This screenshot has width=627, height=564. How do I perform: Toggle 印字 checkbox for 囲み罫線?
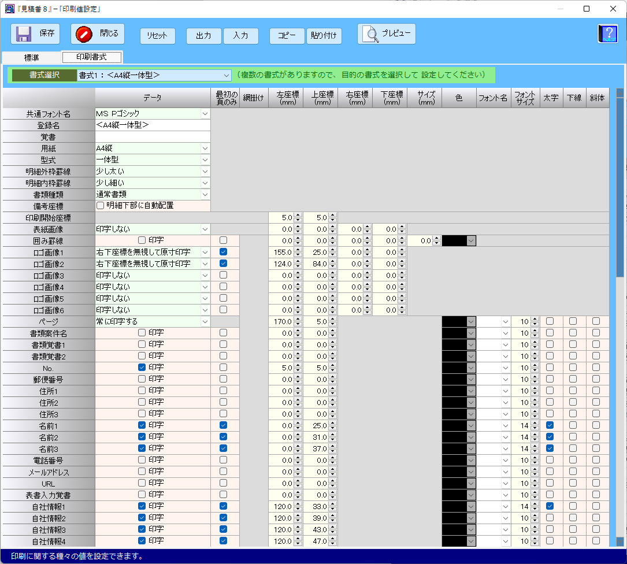(x=142, y=240)
